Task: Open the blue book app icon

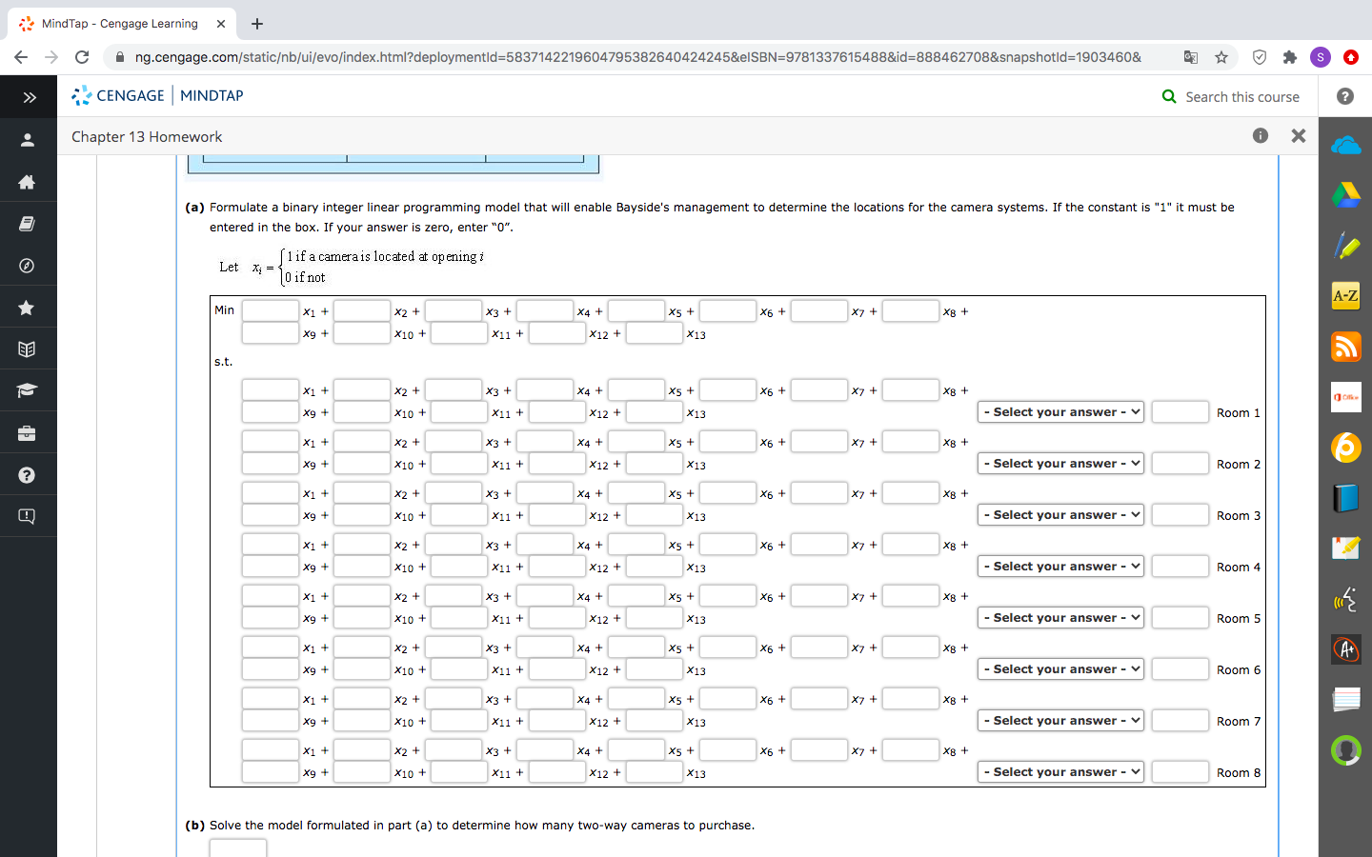Action: click(x=1345, y=498)
